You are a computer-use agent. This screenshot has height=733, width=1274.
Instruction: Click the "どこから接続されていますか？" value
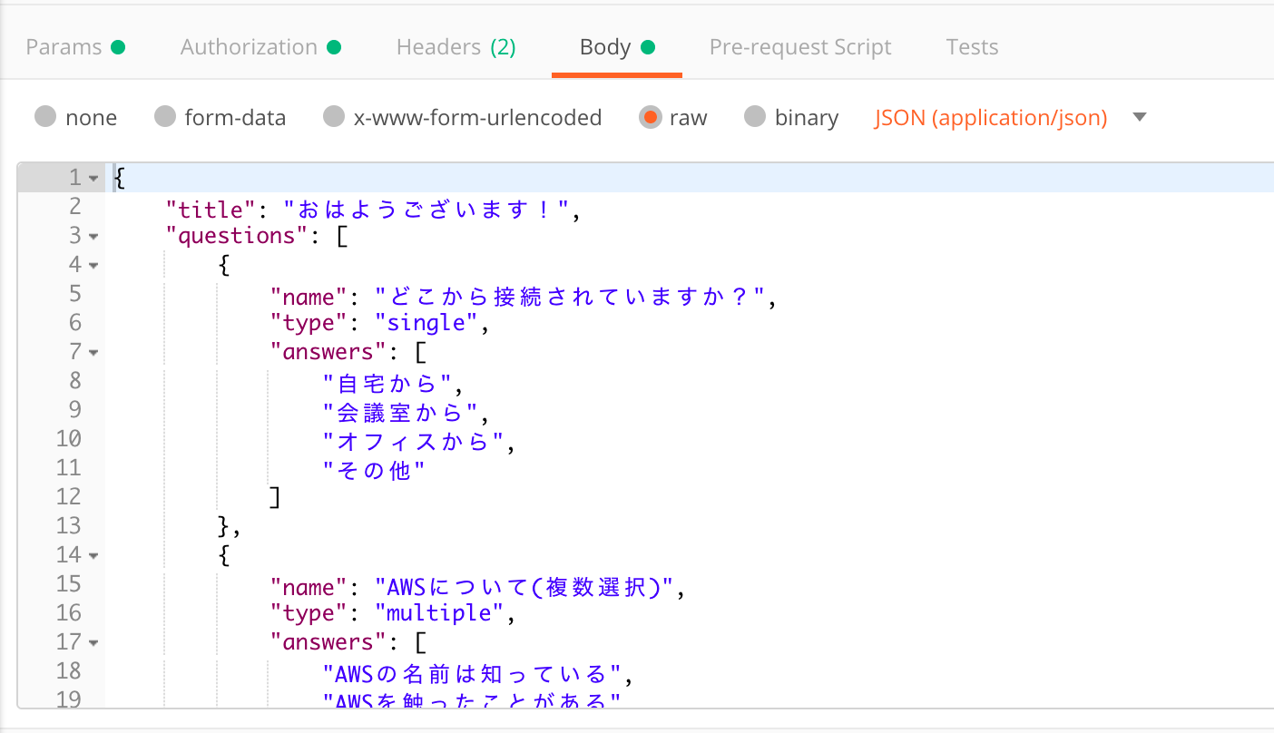coord(572,297)
